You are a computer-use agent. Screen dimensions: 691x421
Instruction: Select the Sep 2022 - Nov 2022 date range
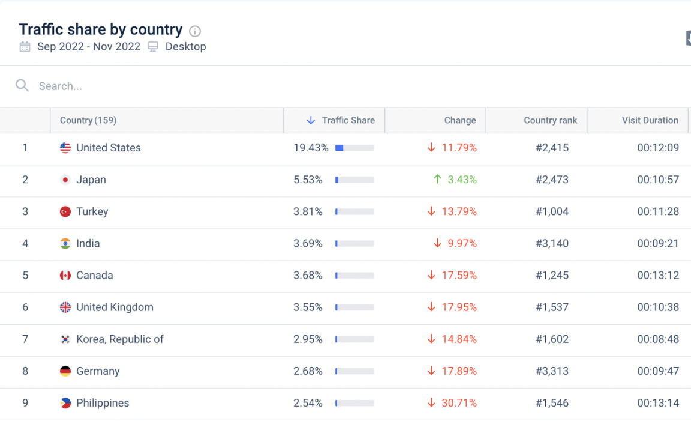coord(89,47)
